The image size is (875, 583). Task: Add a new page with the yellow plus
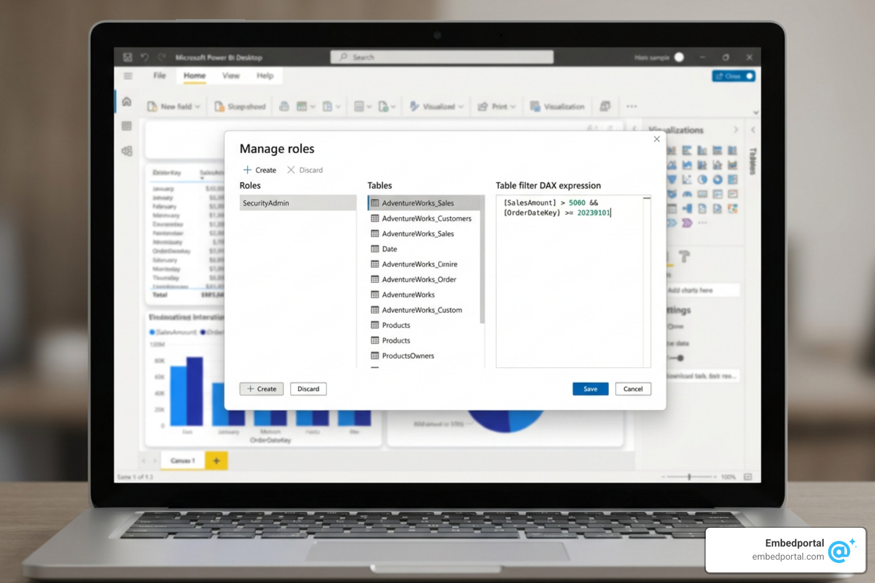pos(216,461)
